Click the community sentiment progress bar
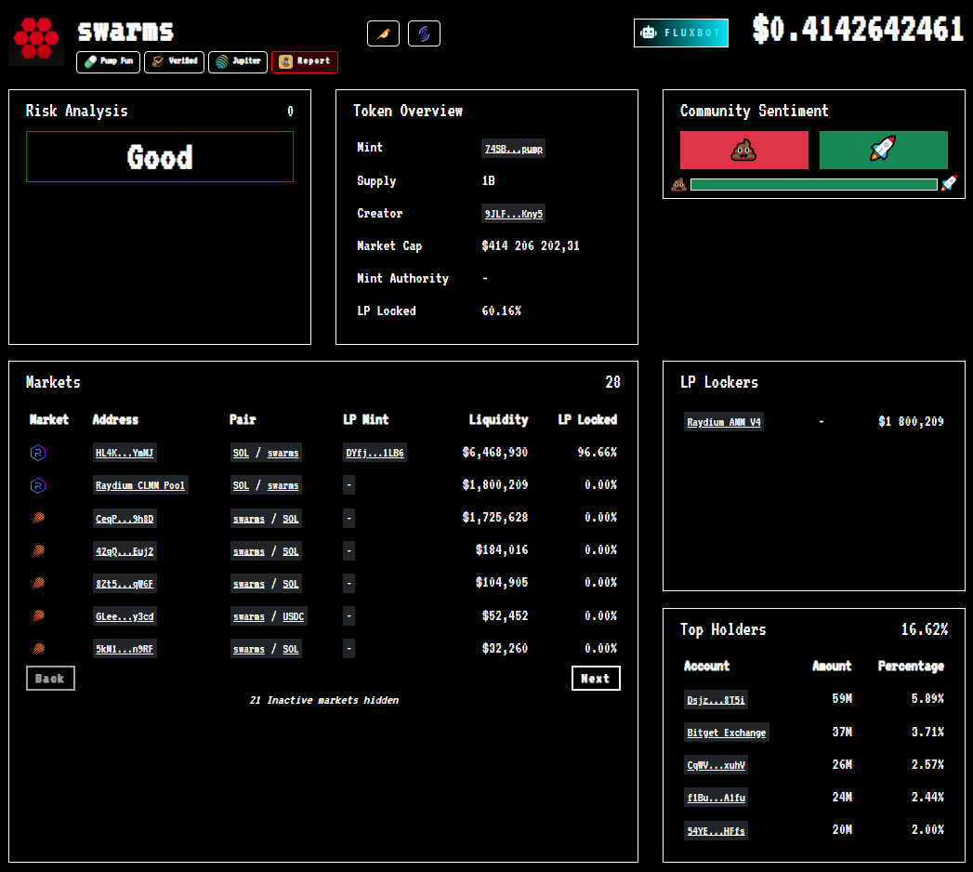Image resolution: width=973 pixels, height=872 pixels. tap(813, 184)
